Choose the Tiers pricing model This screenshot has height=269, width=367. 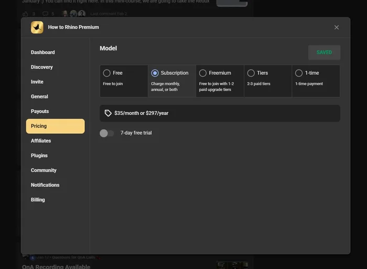268,81
